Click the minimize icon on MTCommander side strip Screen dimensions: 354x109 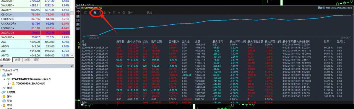pos(78,7)
